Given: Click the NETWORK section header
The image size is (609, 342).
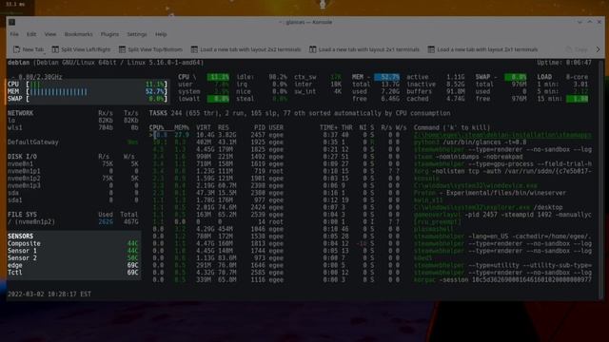Looking at the screenshot, I should tap(20, 113).
